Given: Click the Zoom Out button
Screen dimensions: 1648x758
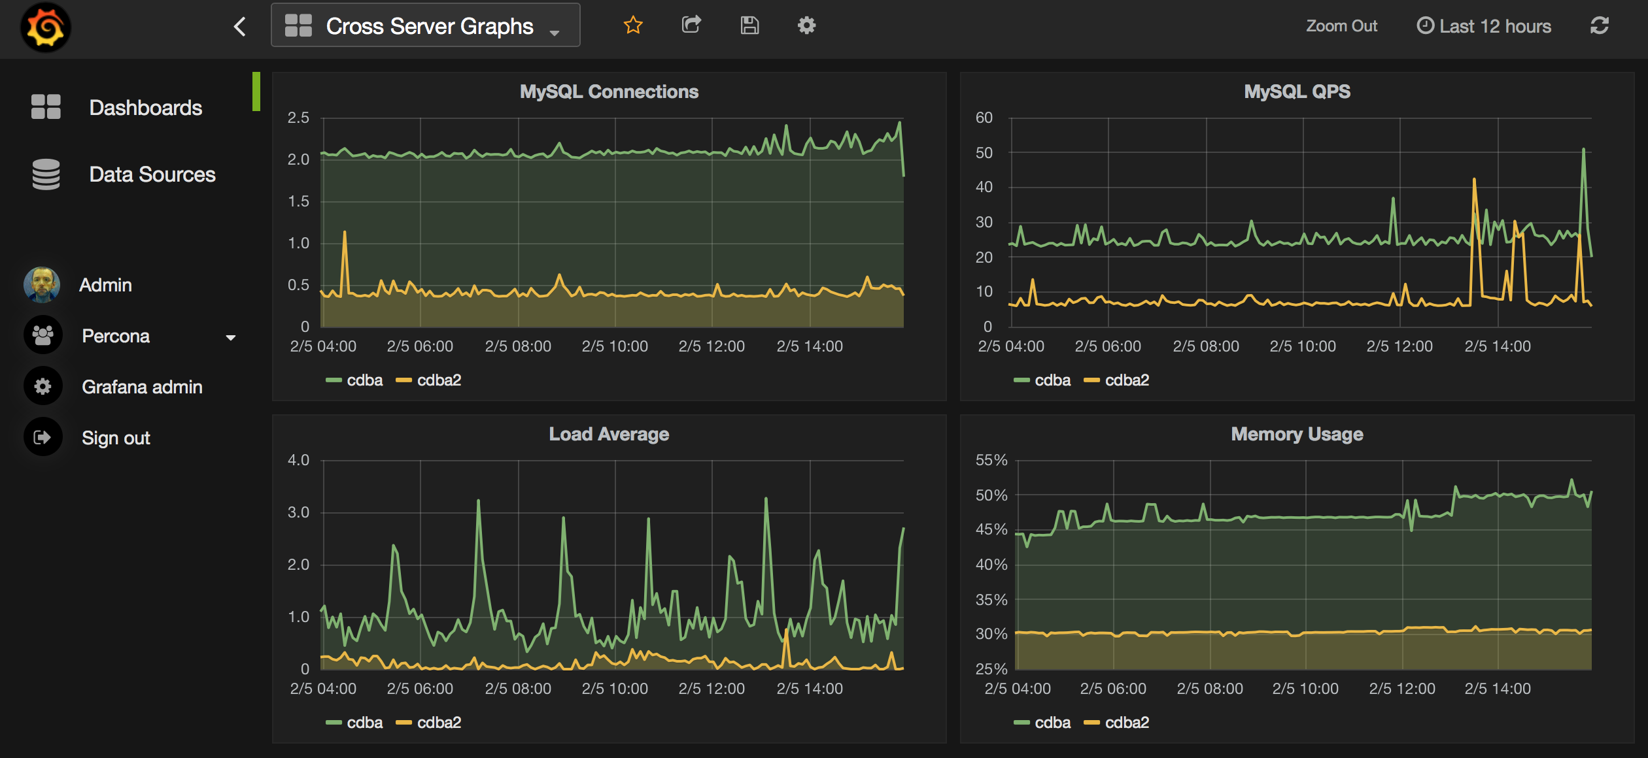Looking at the screenshot, I should pyautogui.click(x=1341, y=26).
